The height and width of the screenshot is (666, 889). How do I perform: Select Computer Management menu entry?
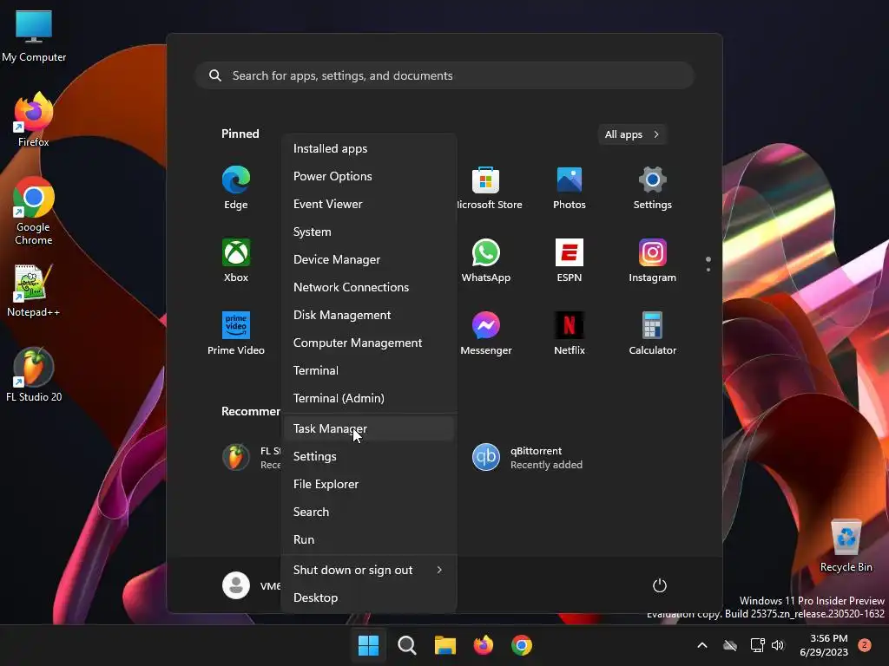[x=369, y=343]
